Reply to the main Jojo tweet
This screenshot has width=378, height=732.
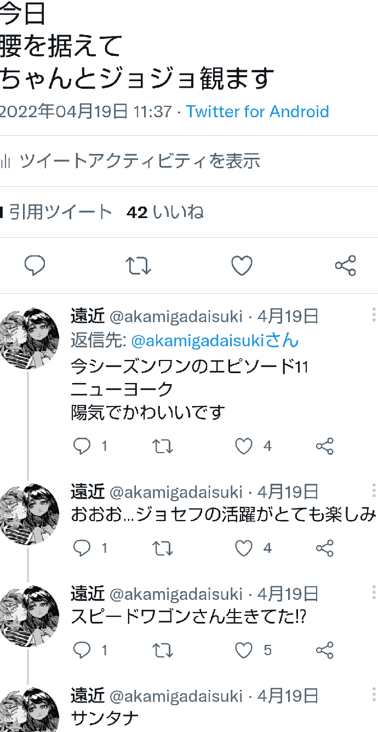35,266
